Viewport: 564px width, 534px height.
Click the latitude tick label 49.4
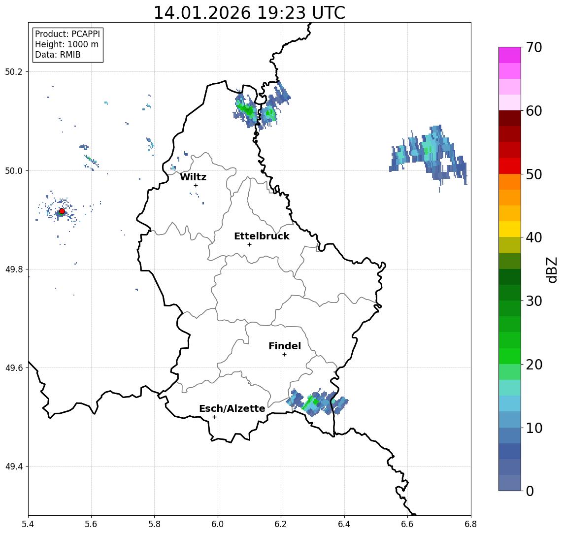14,467
